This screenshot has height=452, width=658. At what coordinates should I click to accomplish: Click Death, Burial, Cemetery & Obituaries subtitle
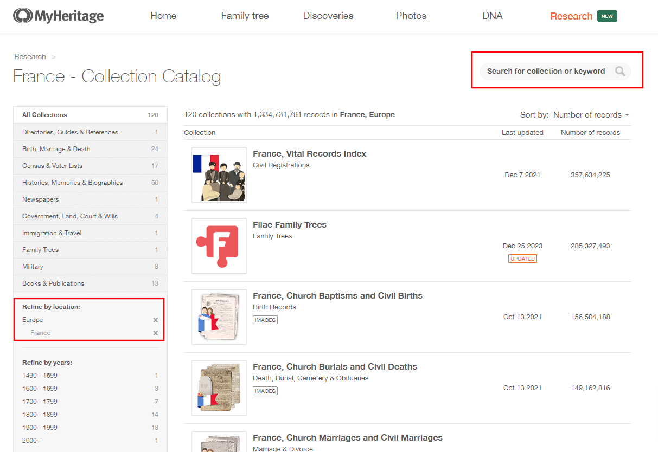[x=311, y=378]
